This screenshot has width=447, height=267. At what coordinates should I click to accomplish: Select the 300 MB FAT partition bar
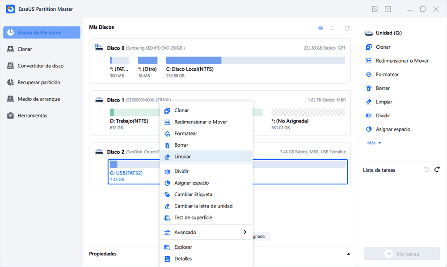119,60
